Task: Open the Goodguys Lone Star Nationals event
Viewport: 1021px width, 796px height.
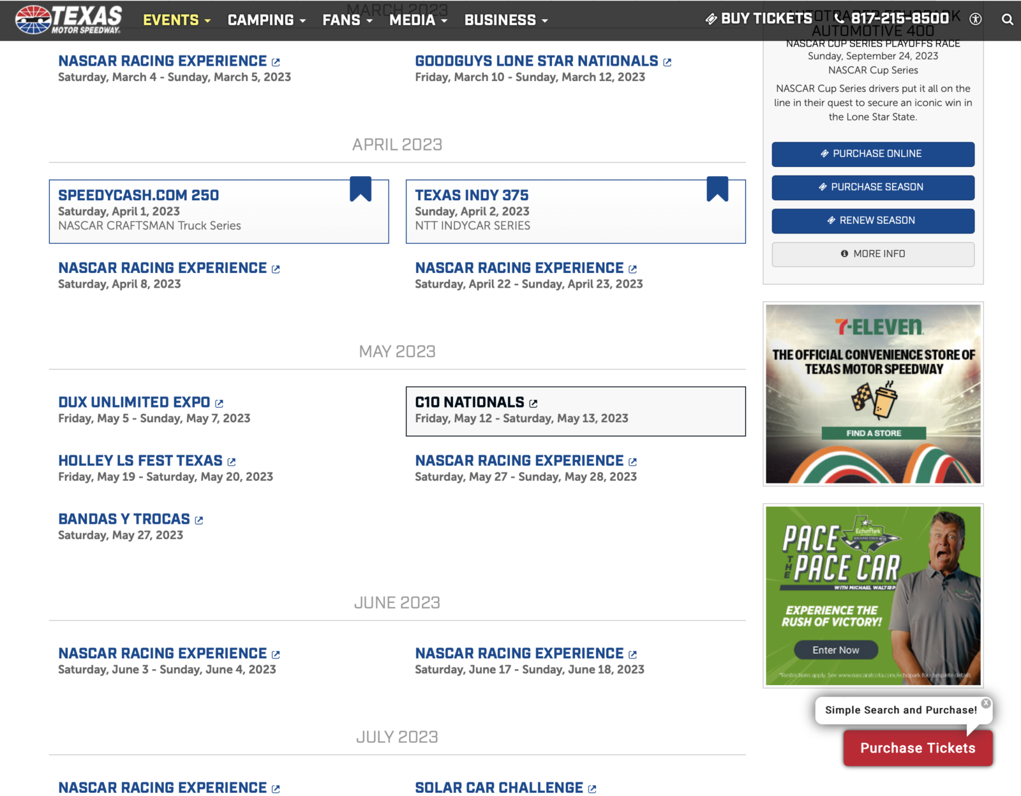Action: click(x=537, y=61)
